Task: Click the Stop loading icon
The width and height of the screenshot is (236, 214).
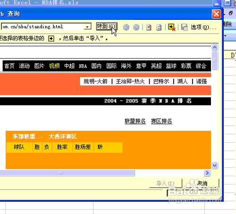Action: click(149, 27)
